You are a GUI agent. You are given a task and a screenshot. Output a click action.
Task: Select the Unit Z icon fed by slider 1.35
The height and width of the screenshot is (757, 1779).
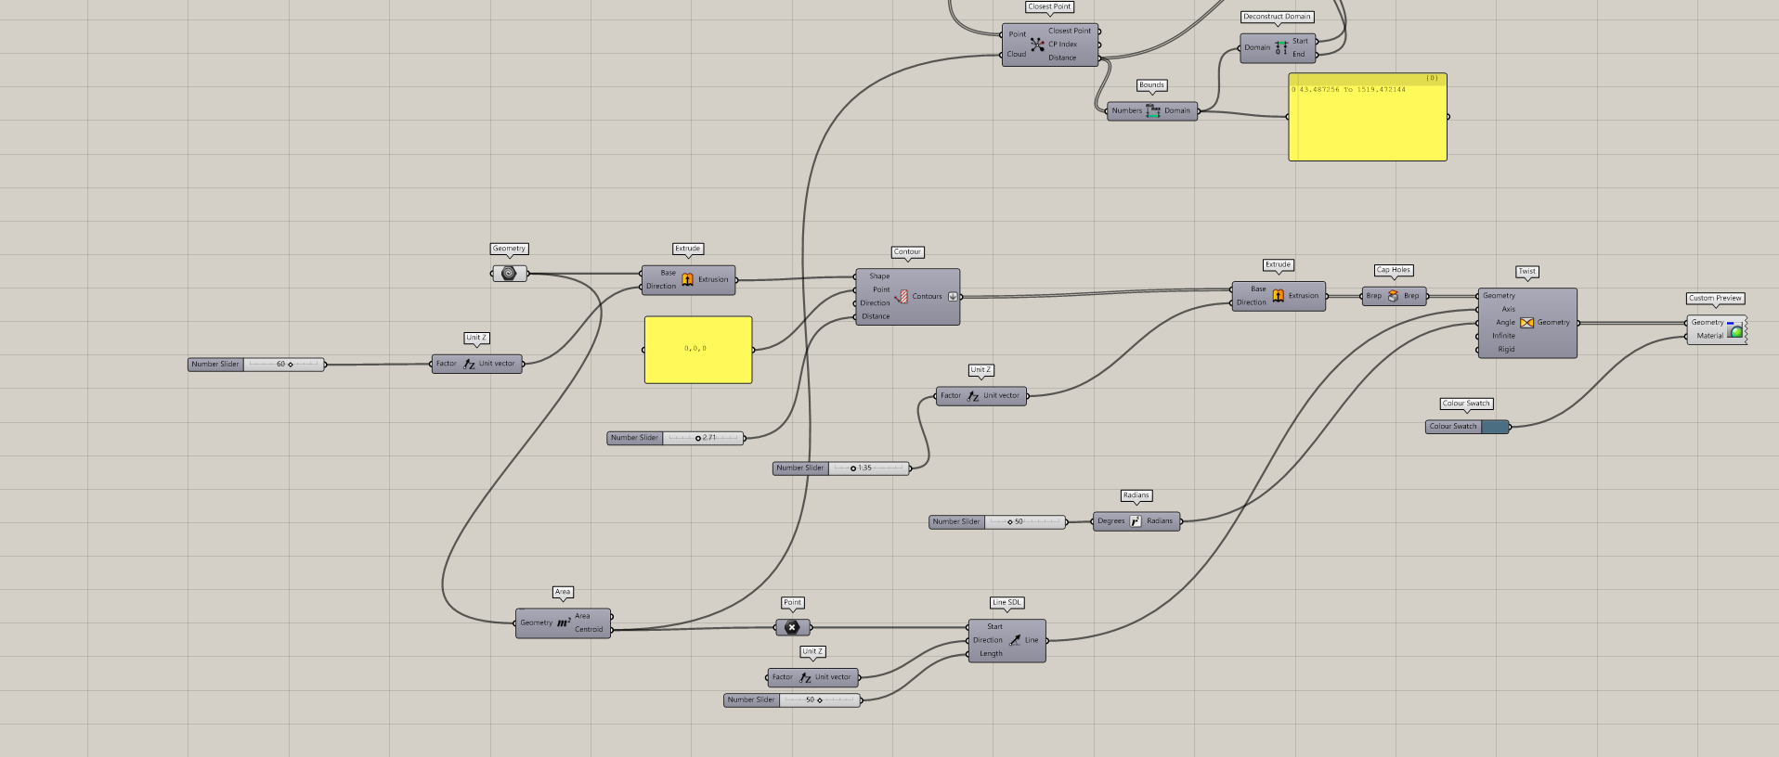pyautogui.click(x=973, y=395)
